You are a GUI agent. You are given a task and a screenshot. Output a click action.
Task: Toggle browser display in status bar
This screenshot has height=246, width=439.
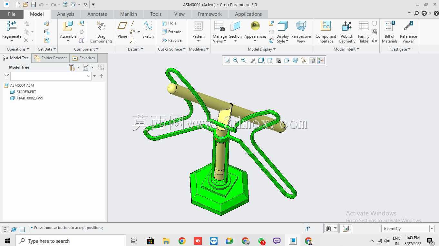(14, 230)
